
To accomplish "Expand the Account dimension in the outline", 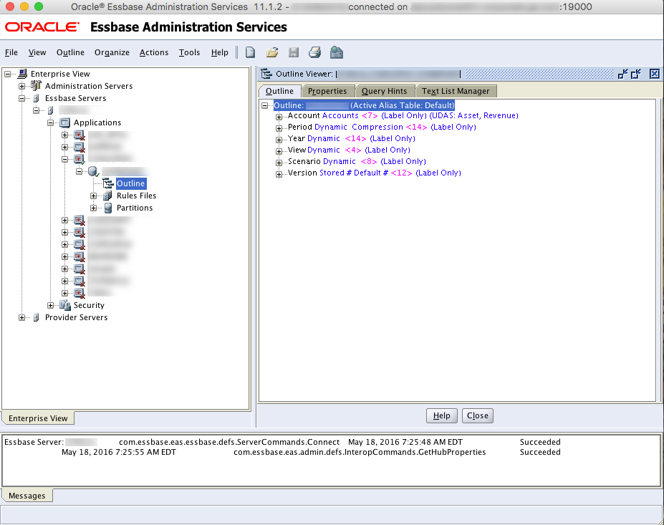I will (x=279, y=116).
